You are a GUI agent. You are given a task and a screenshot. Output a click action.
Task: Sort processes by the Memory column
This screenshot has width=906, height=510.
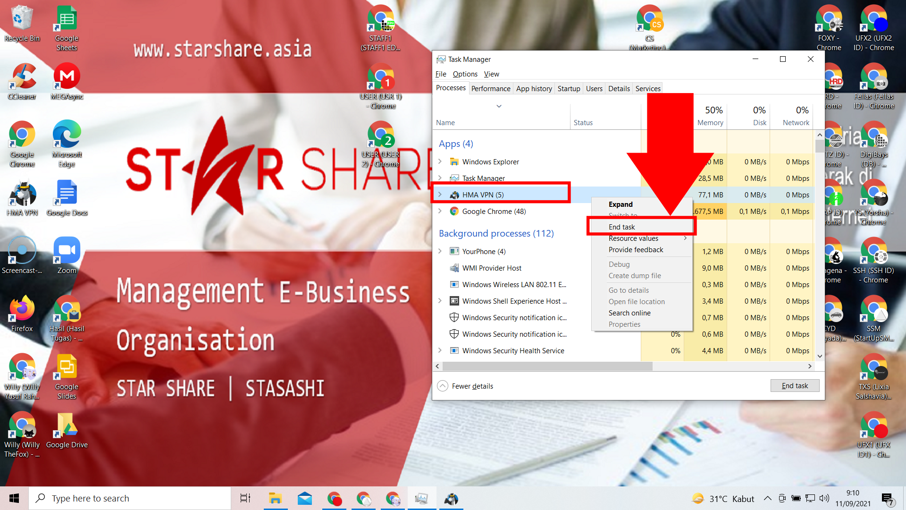pos(710,116)
